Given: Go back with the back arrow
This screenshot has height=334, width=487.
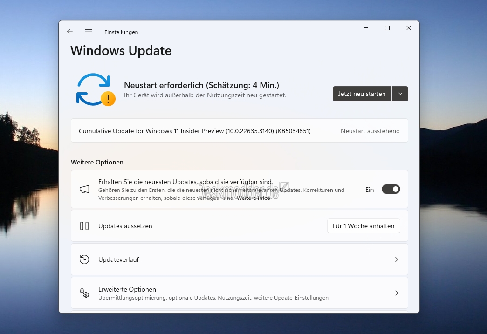Looking at the screenshot, I should (x=70, y=32).
